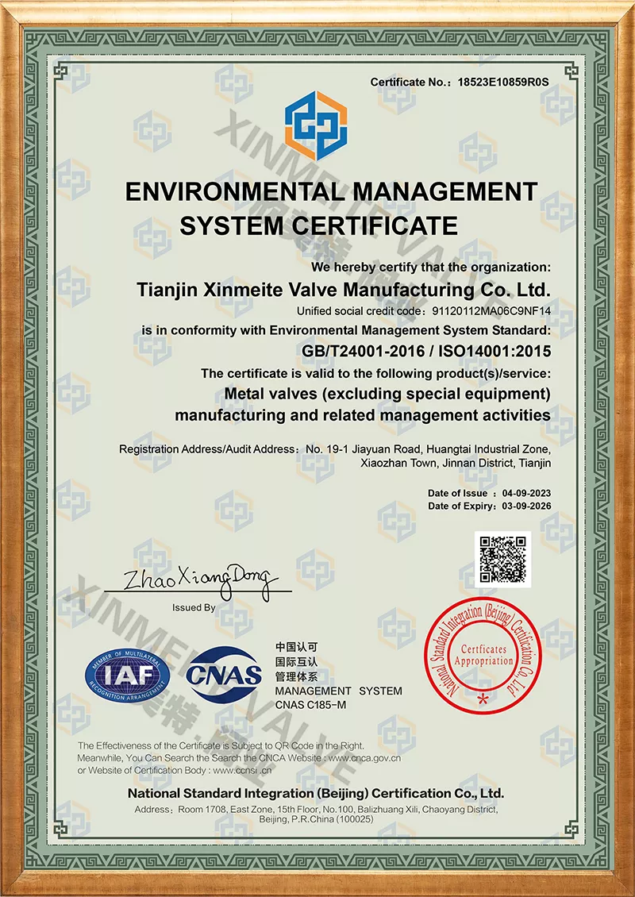Click the Chinese text 中国认可

296,647
